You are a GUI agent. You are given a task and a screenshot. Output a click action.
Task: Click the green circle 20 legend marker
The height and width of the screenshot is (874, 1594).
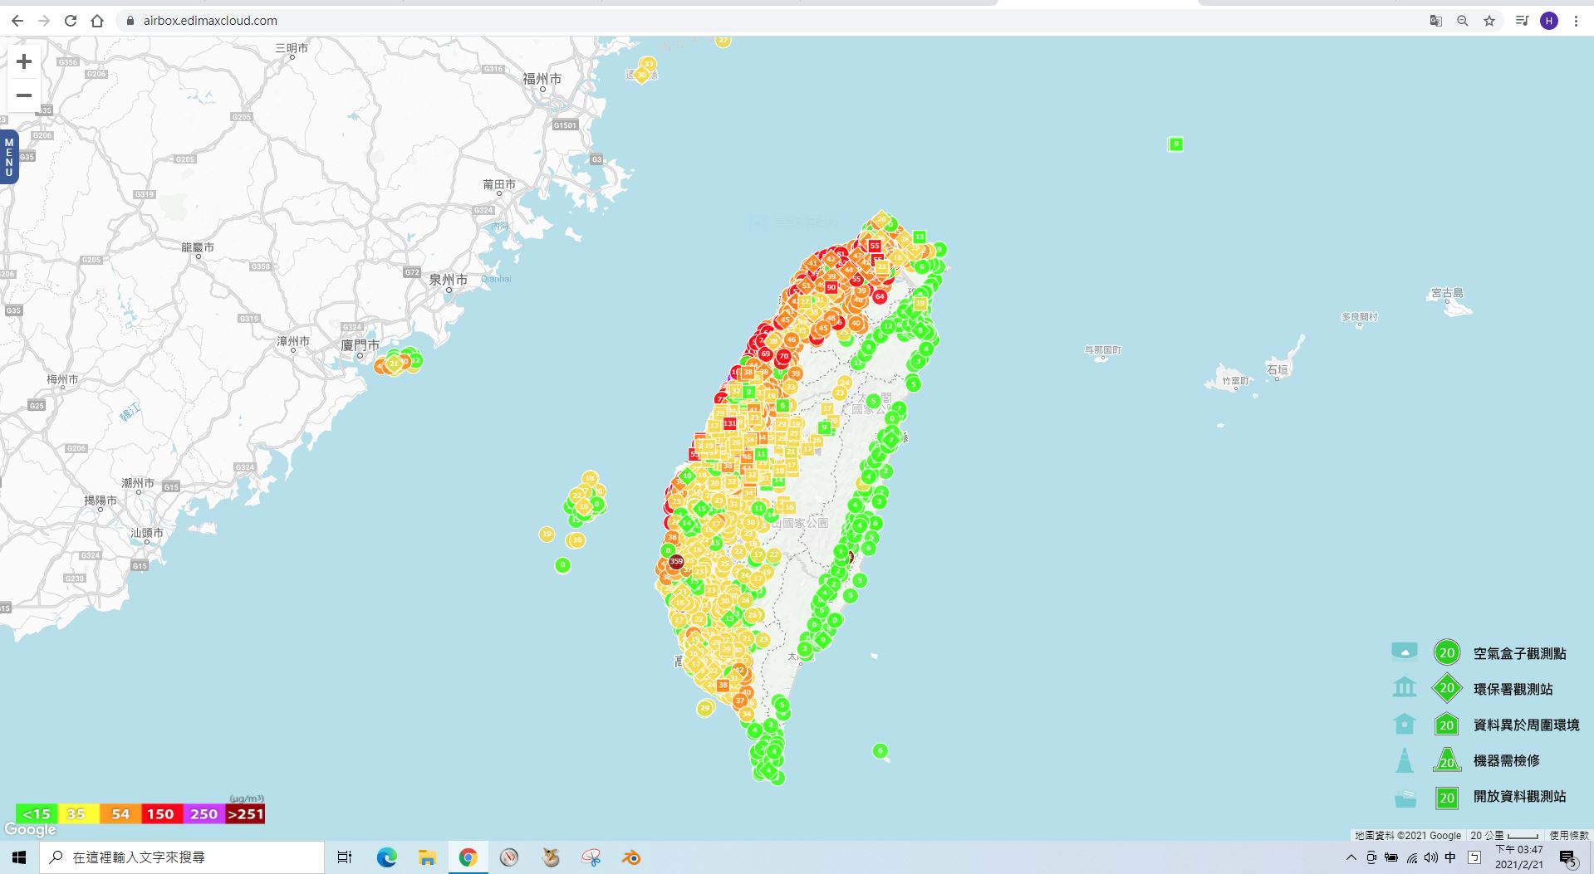click(1447, 652)
